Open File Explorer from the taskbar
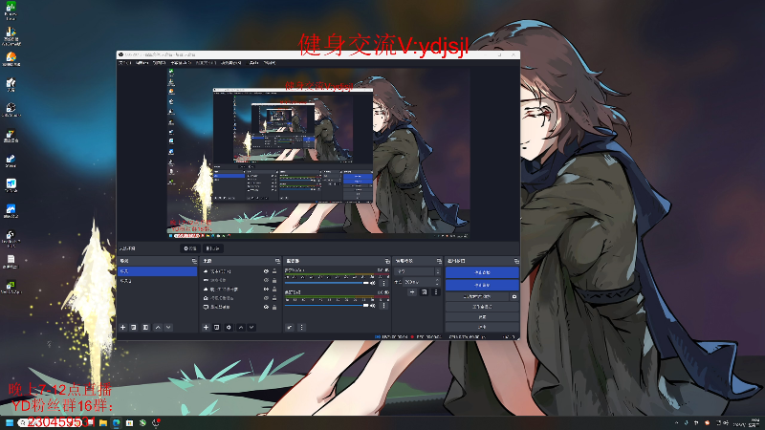 tap(103, 422)
